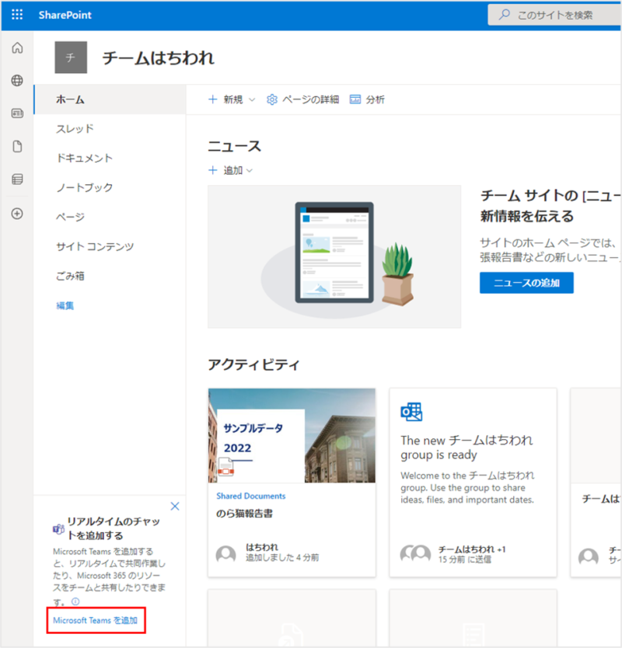Select ドキュメント in left navigation

pos(84,158)
